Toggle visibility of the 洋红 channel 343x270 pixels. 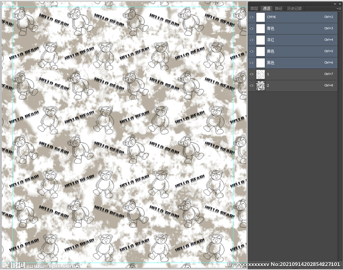[x=252, y=40]
